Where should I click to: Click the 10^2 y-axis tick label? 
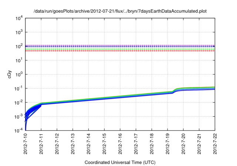(x=19, y=46)
